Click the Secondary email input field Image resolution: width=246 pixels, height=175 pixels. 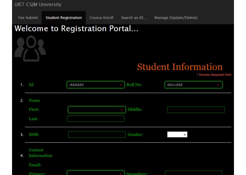(194, 173)
